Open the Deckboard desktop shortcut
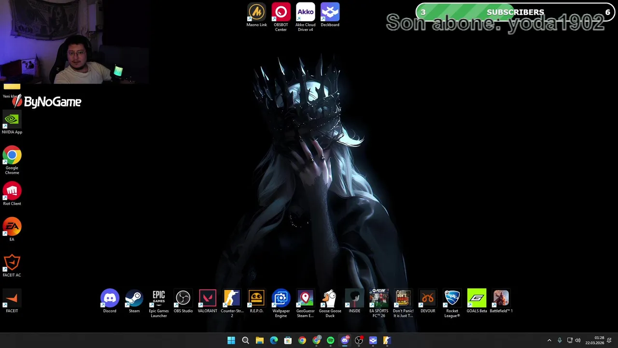 point(330,15)
